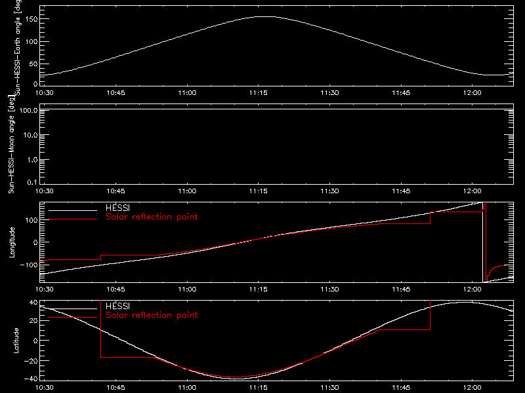Viewport: 525px width, 393px height.
Task: Click Solar reflection point legend in Latitude plot
Action: 152,315
